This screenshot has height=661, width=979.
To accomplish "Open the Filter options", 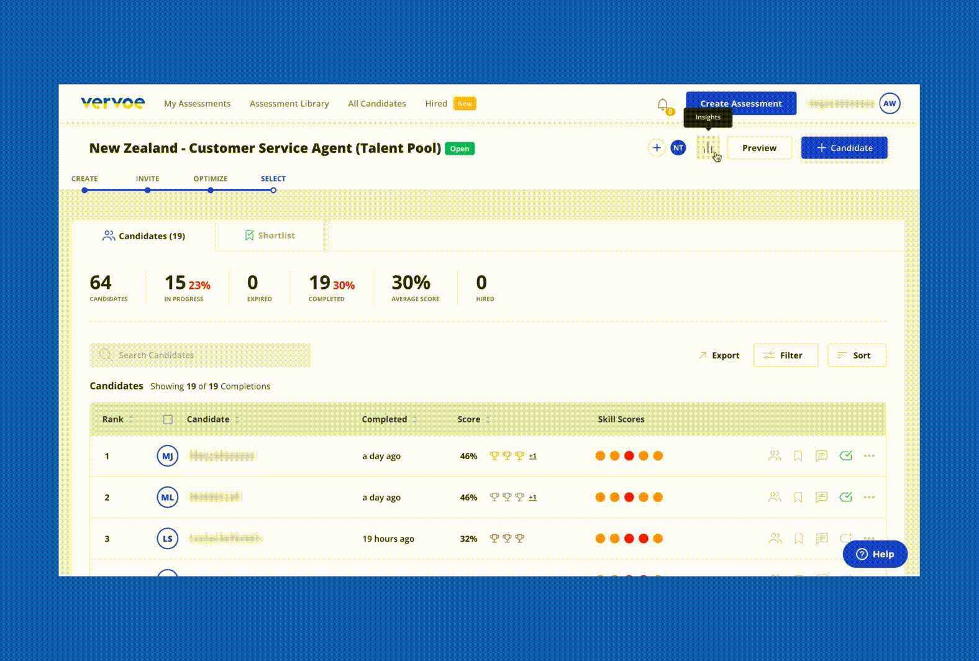I will click(x=785, y=355).
